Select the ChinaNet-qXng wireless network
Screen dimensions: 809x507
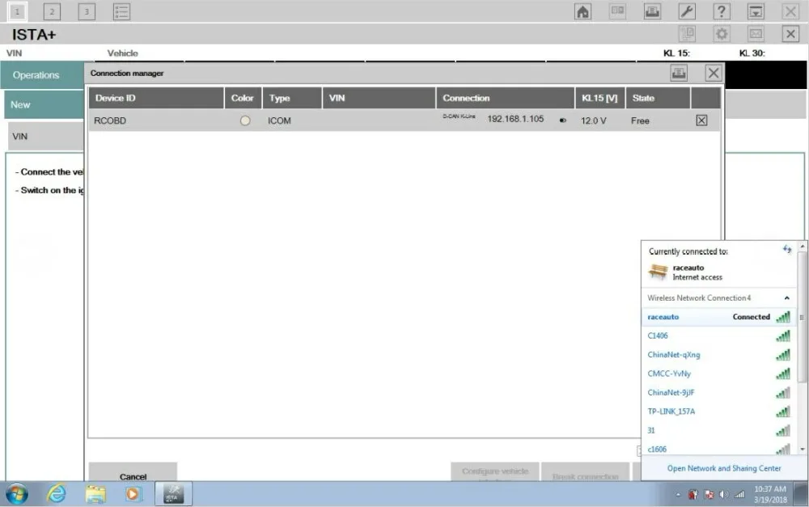(718, 355)
